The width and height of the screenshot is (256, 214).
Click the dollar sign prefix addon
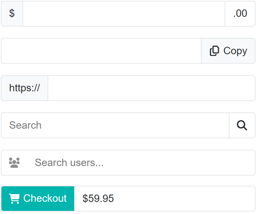(12, 14)
